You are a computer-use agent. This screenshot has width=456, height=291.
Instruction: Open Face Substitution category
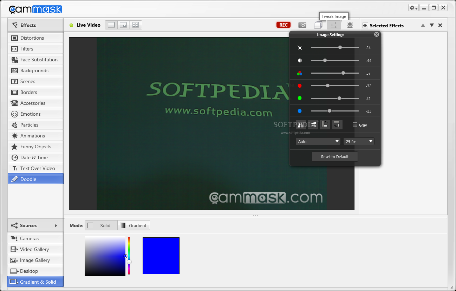pyautogui.click(x=35, y=60)
